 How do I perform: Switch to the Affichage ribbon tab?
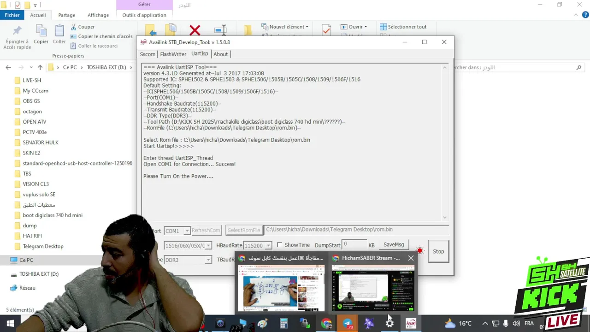(98, 15)
